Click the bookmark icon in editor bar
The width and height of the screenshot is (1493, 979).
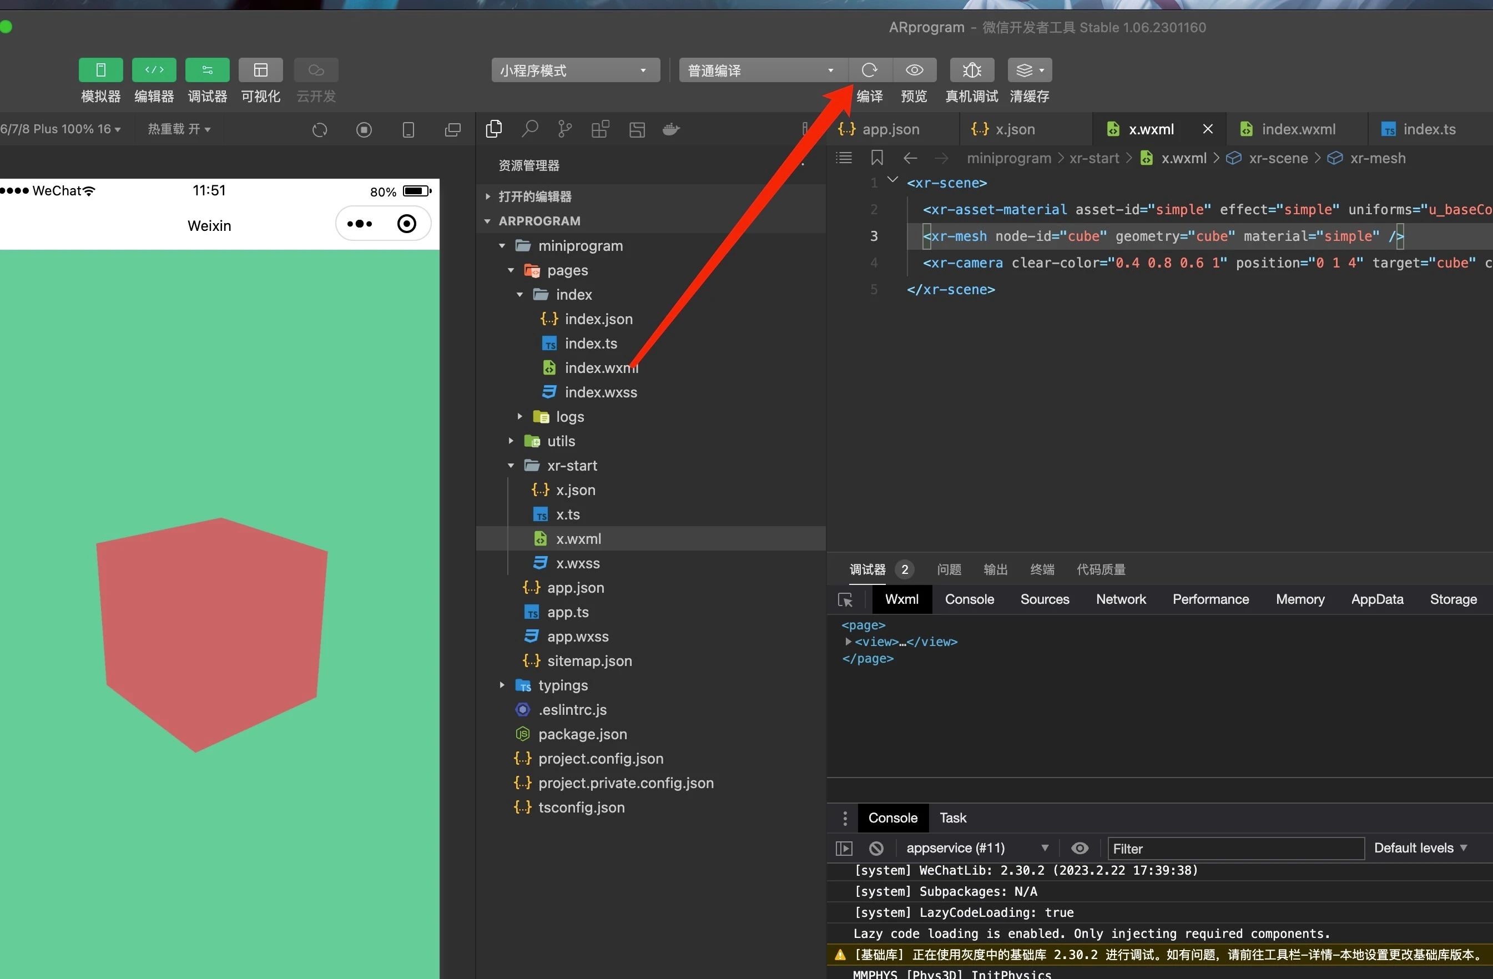[x=877, y=158]
